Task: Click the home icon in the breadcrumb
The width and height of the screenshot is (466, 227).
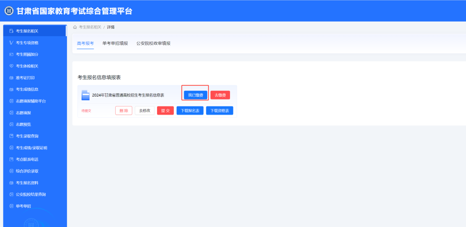Action: (75, 27)
